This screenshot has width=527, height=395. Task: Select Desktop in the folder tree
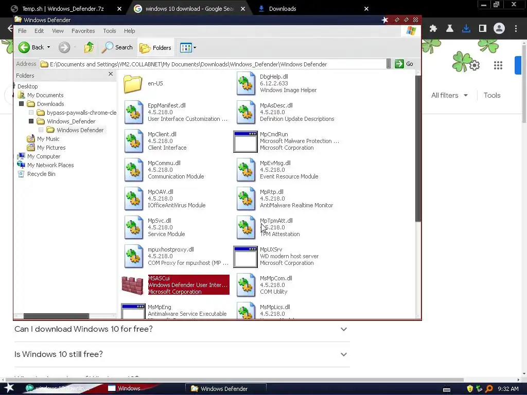click(28, 86)
